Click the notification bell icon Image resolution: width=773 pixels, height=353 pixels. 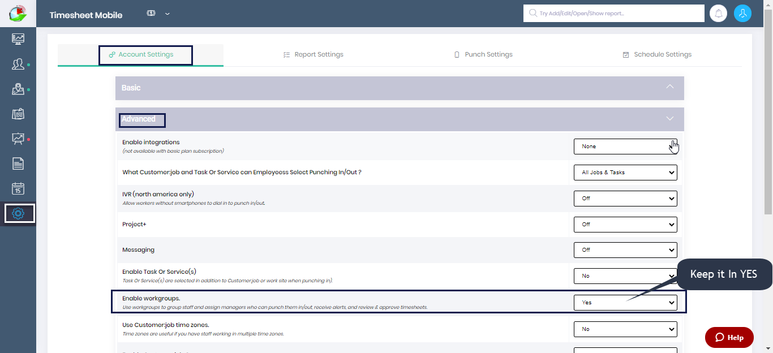pos(718,13)
